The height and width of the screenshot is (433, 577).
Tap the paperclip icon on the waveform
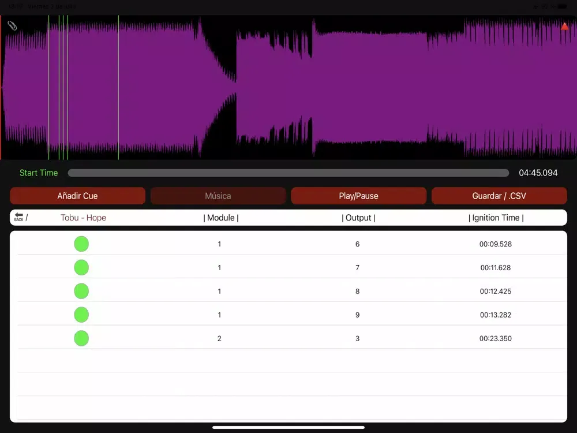12,25
